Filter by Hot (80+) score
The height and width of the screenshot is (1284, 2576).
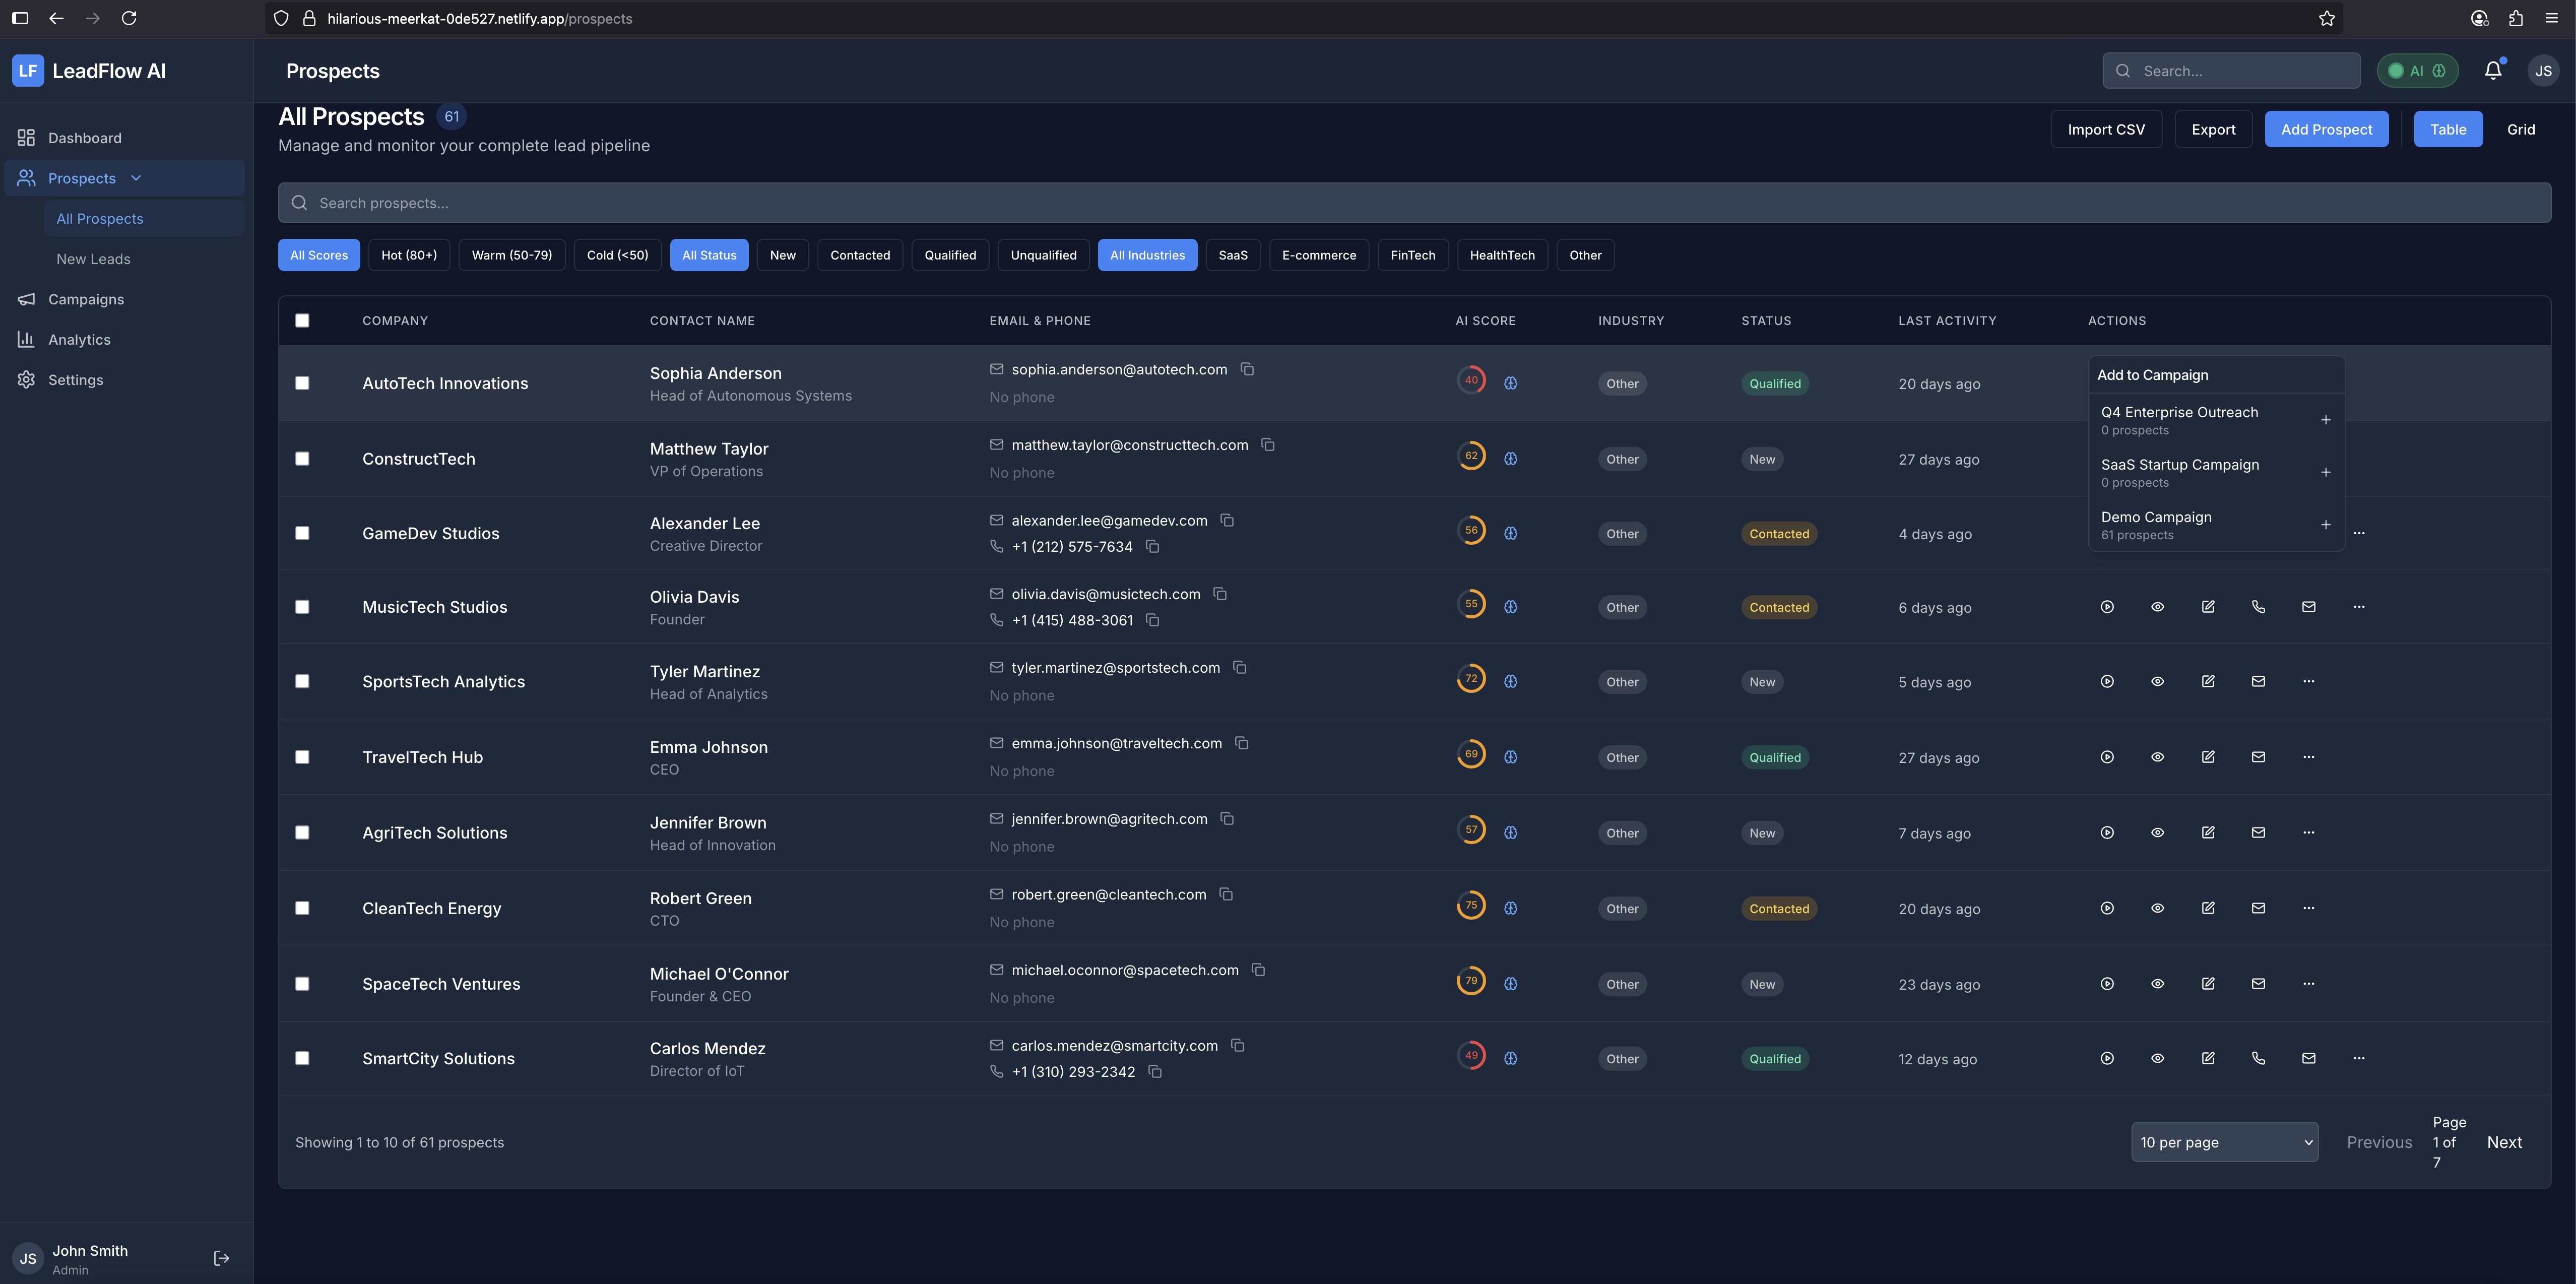point(408,255)
